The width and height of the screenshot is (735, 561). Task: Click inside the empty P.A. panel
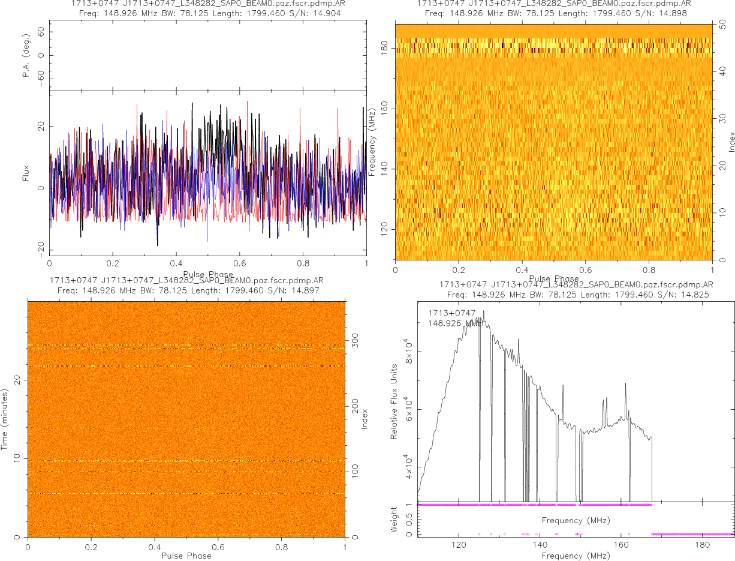point(207,56)
